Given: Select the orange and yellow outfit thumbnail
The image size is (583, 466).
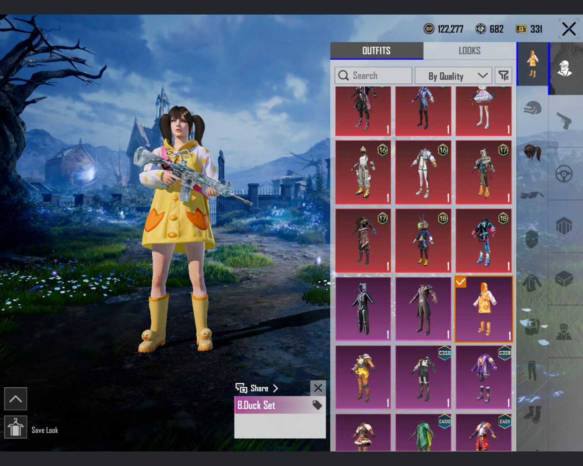Looking at the screenshot, I should pos(363,377).
